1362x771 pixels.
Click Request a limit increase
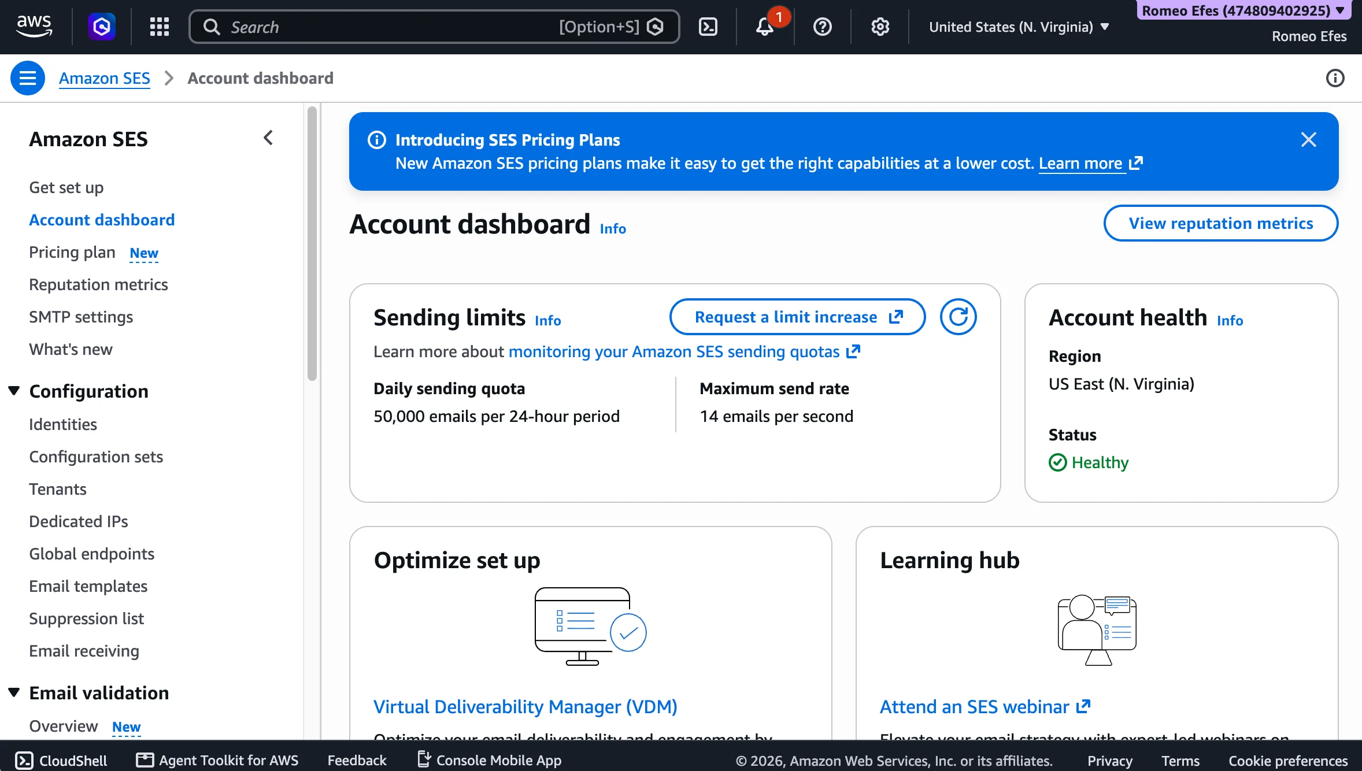[798, 317]
